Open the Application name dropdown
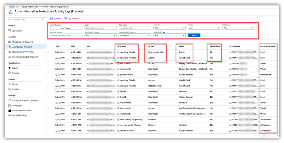Viewport: 284px width, 143px height. pyautogui.click(x=101, y=36)
